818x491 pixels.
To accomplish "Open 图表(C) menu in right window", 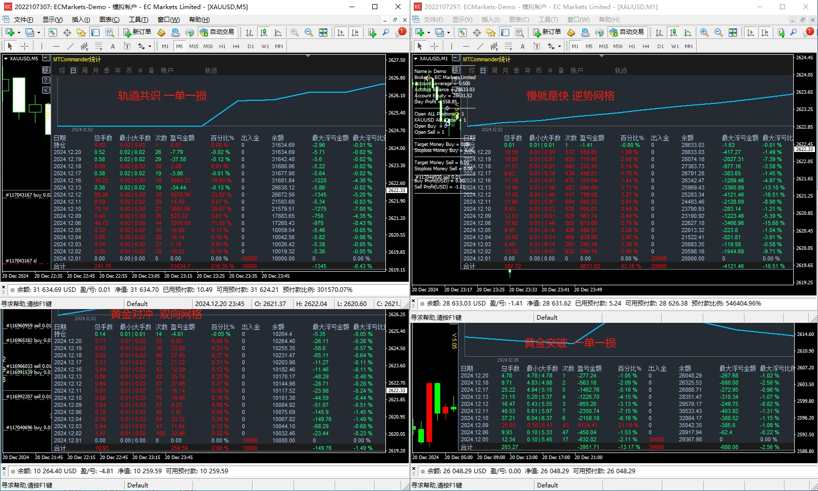I will tap(519, 20).
